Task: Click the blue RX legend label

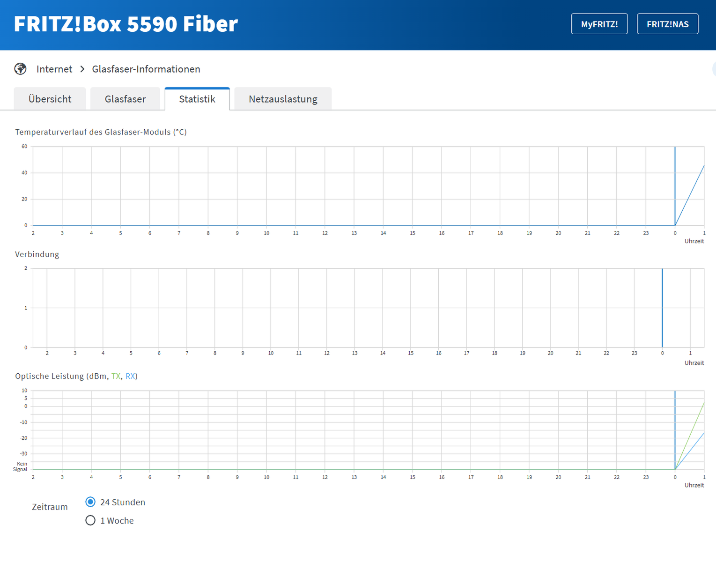Action: tap(130, 376)
